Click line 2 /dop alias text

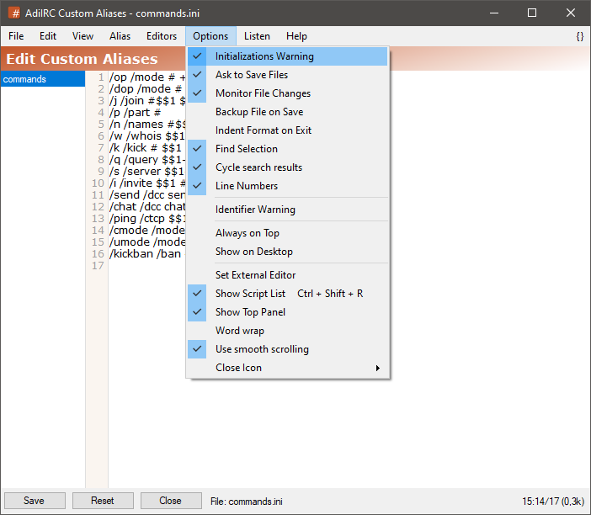pos(146,89)
